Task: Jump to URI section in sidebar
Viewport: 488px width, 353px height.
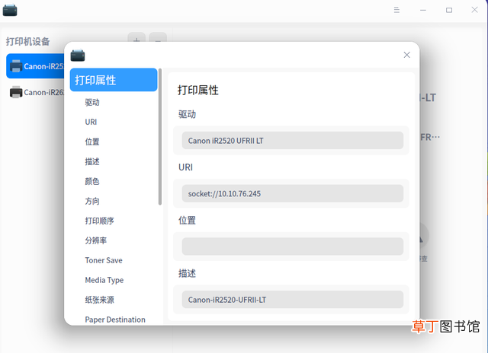Action: (91, 122)
